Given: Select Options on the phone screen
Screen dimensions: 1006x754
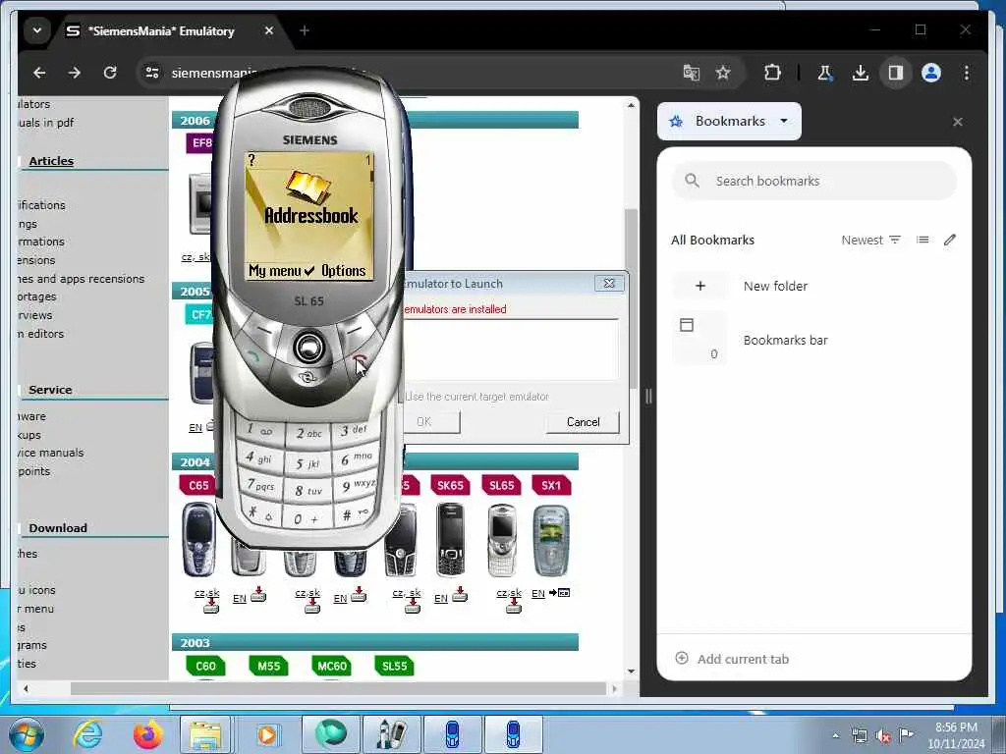Looking at the screenshot, I should coord(343,271).
